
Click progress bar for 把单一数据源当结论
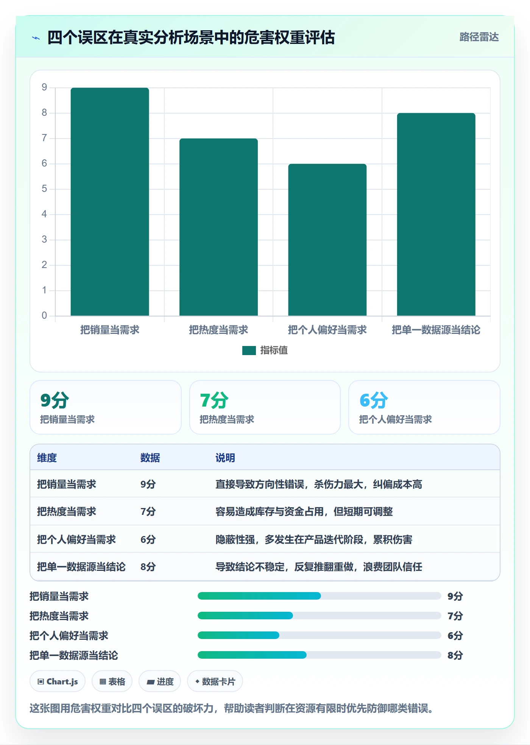(319, 655)
